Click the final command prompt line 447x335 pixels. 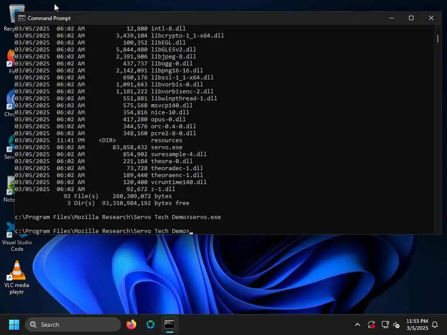coord(104,231)
